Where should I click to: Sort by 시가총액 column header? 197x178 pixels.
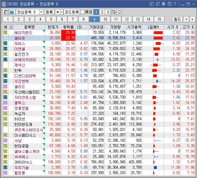(x=134, y=27)
